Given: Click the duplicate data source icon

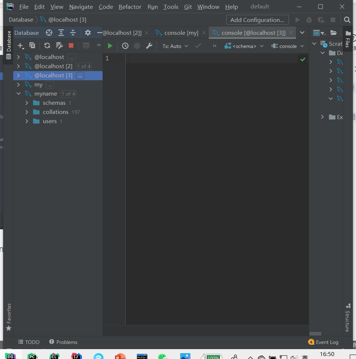Looking at the screenshot, I should point(32,45).
